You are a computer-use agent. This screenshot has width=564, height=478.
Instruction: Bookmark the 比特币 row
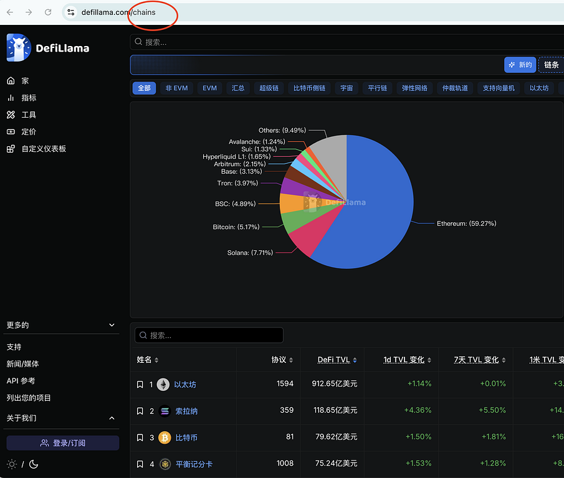tap(140, 438)
